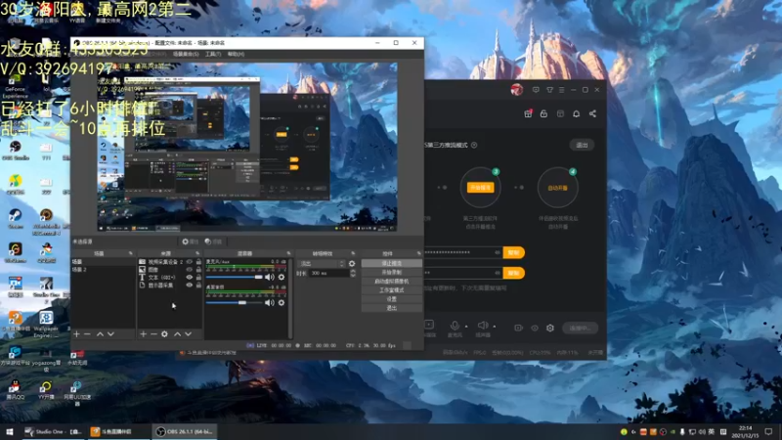Open the gift box icon in Douyu
This screenshot has width=782, height=440.
click(x=528, y=113)
